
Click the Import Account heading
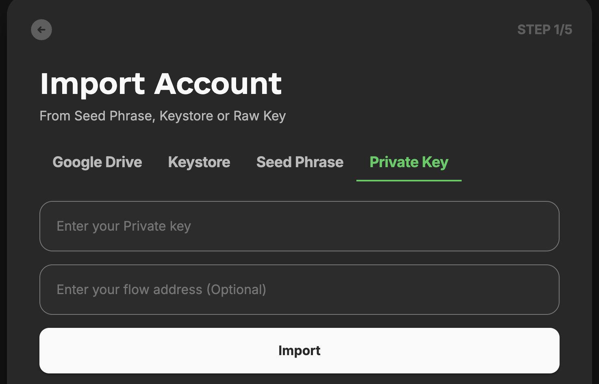click(x=161, y=84)
